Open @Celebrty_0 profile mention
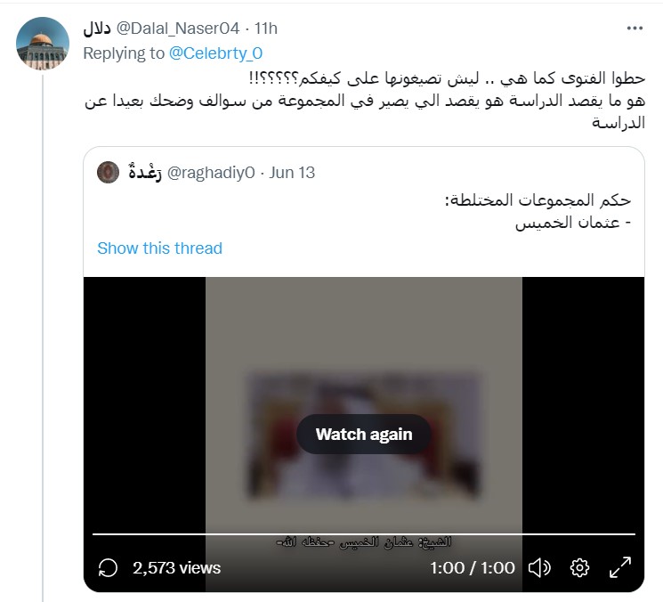The image size is (663, 602). pyautogui.click(x=215, y=53)
